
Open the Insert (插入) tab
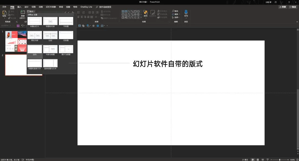tap(19, 7)
